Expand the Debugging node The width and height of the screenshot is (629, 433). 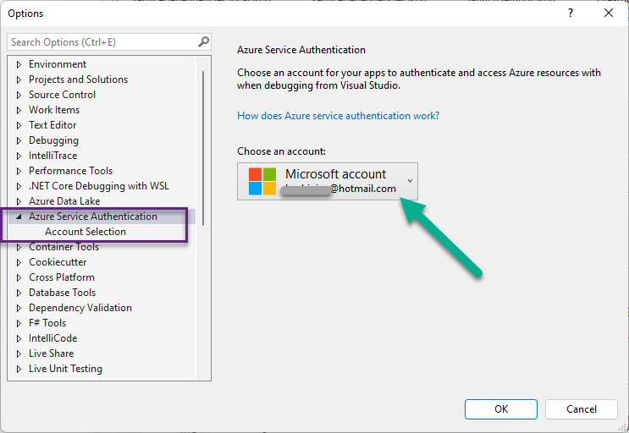pos(19,140)
